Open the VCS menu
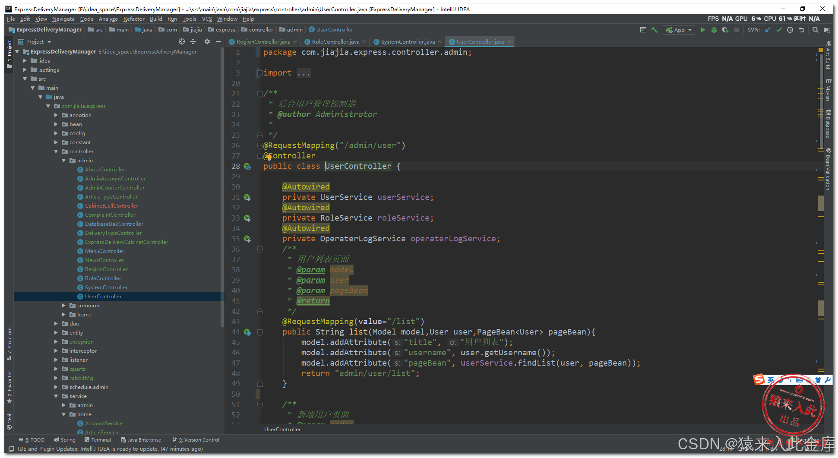This screenshot has height=458, width=838. click(207, 19)
